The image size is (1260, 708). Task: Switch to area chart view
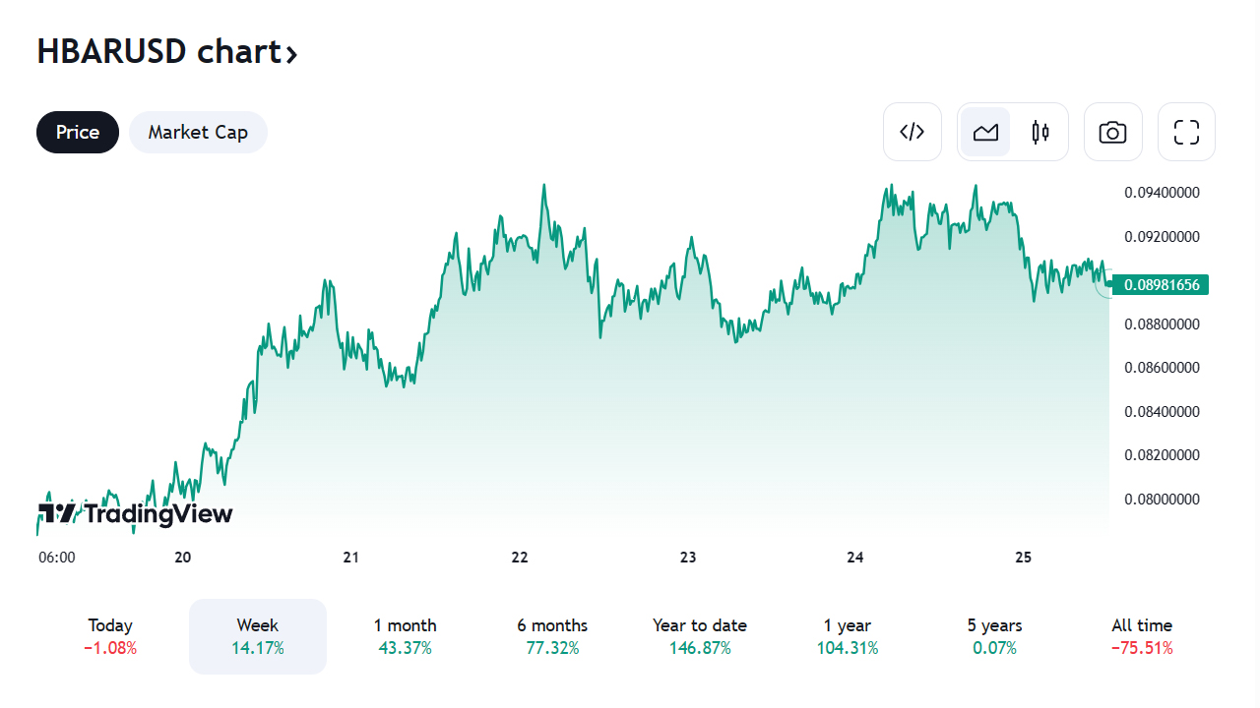(x=985, y=132)
